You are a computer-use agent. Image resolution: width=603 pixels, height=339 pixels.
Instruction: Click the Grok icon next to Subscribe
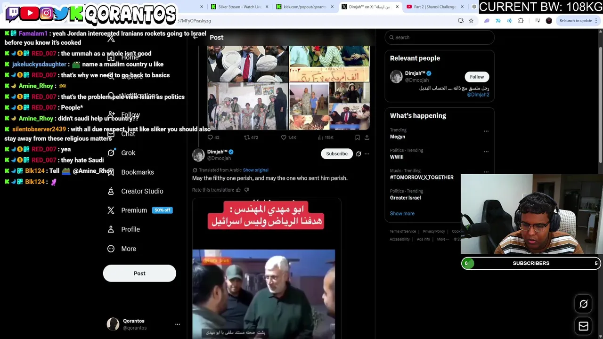point(359,153)
